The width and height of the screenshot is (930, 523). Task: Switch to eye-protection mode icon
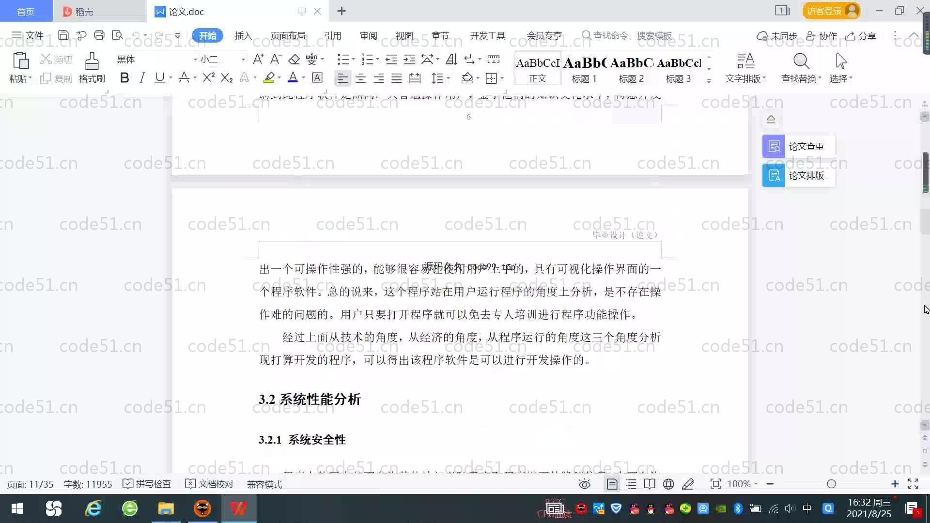(x=585, y=484)
